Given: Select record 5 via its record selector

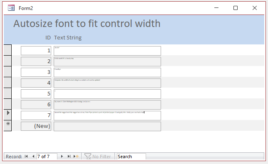Looking at the screenshot, I should pyautogui.click(x=7, y=93).
